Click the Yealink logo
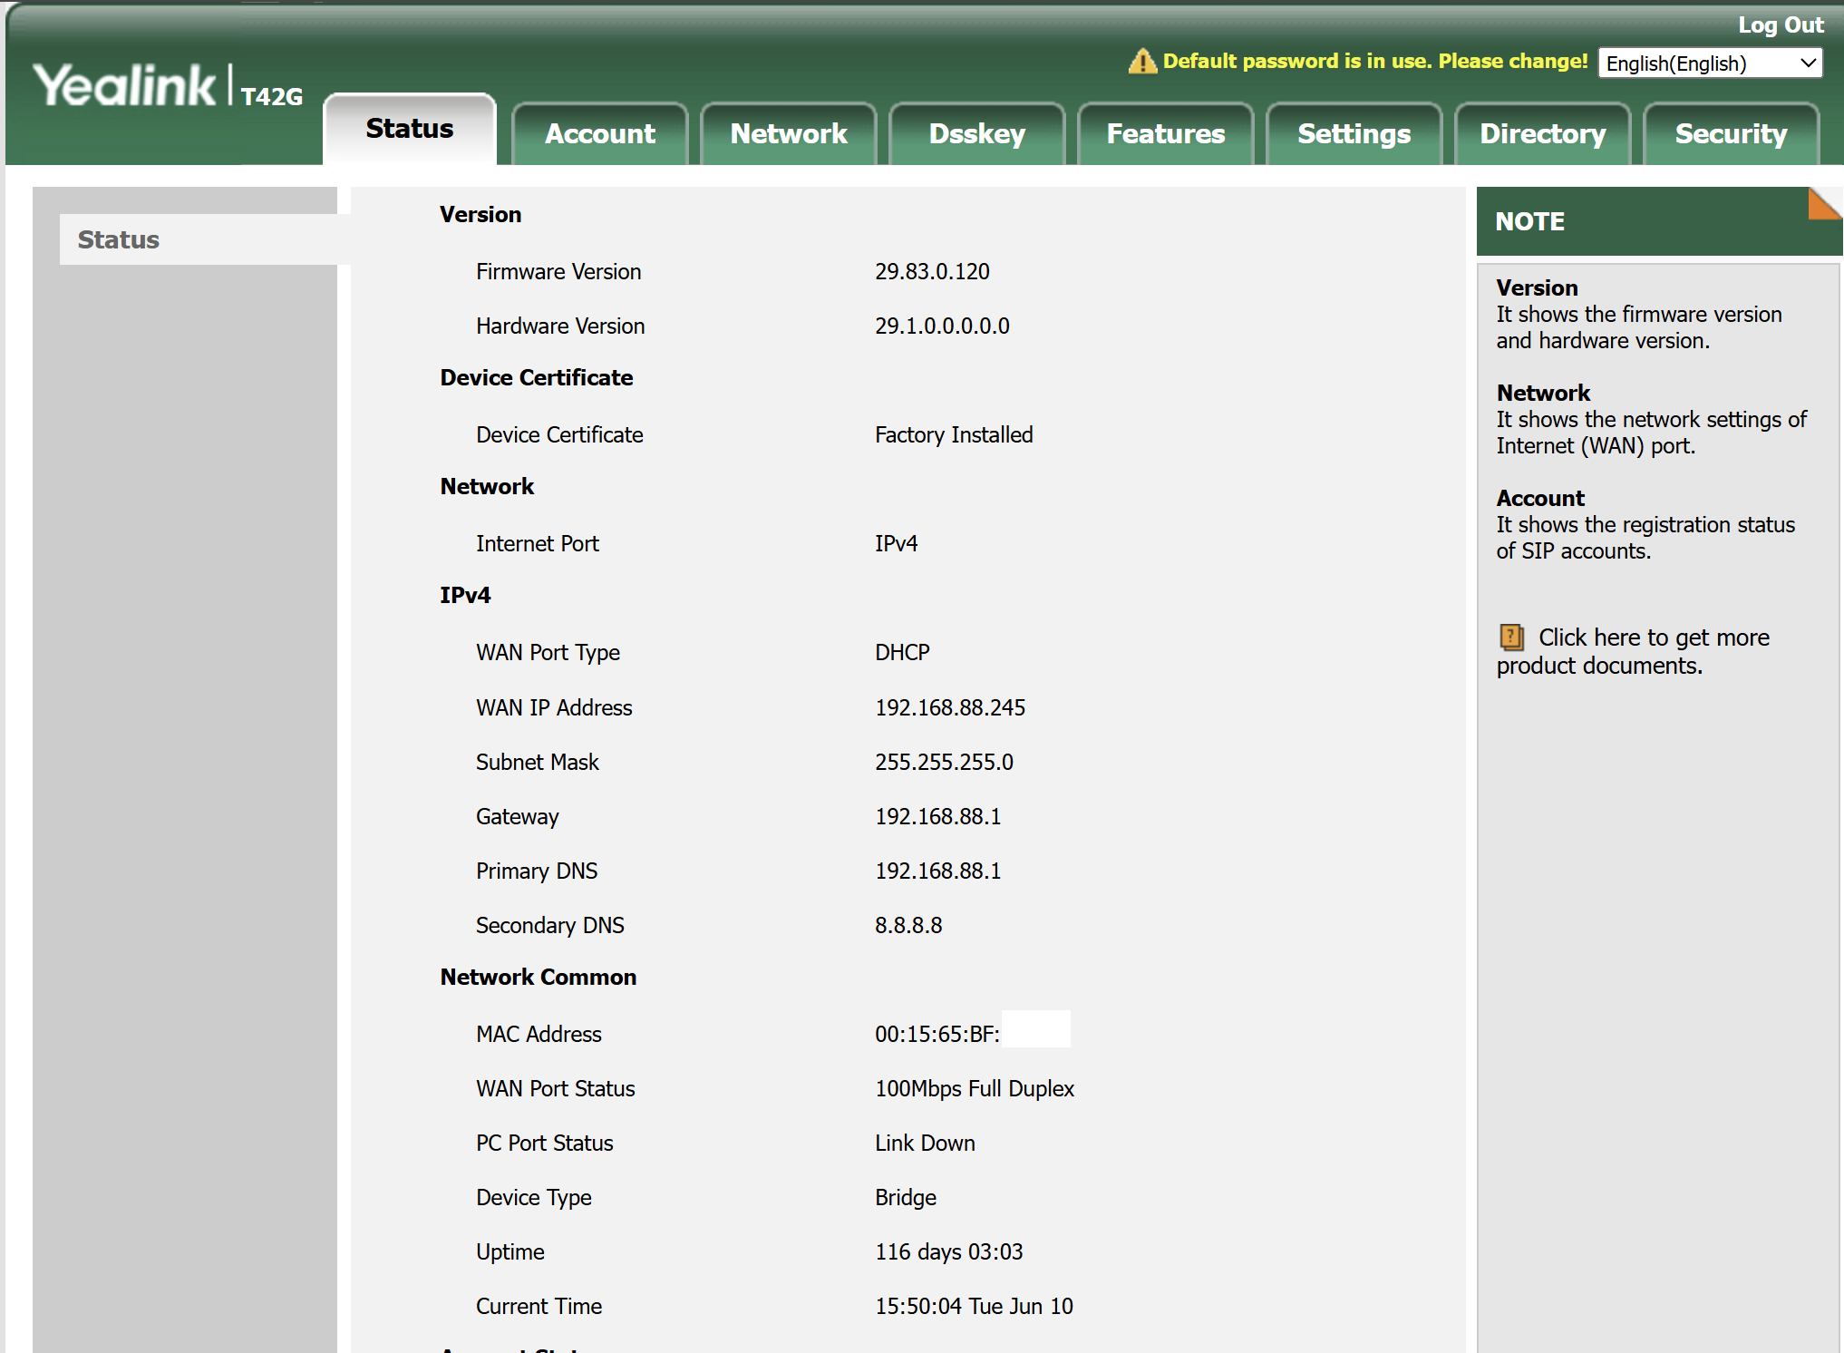Image resolution: width=1844 pixels, height=1353 pixels. pyautogui.click(x=125, y=86)
